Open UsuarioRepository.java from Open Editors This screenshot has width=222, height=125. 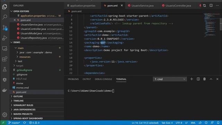pos(37,38)
